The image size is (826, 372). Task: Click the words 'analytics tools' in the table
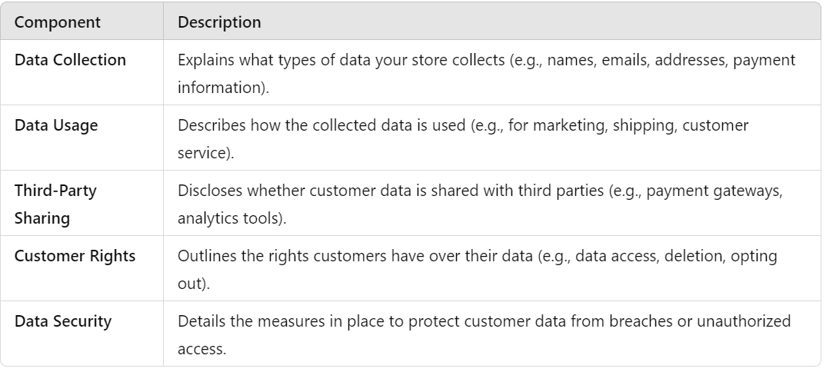pyautogui.click(x=228, y=218)
